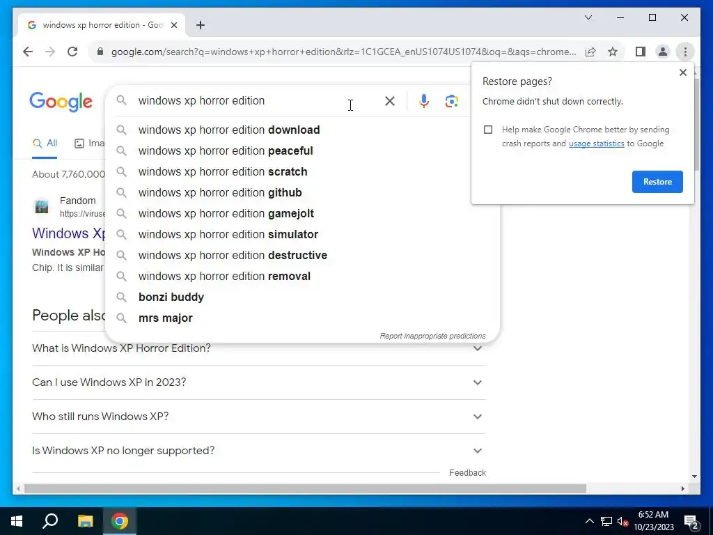Click 'Report inappropriate predictions'

pyautogui.click(x=432, y=336)
